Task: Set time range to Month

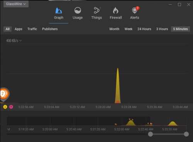Action: click(114, 29)
